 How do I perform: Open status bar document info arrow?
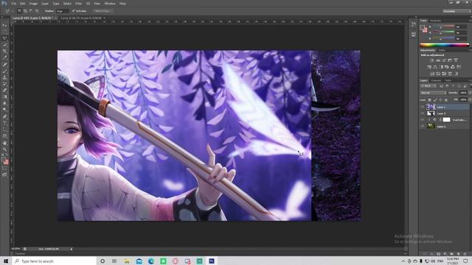pos(72,249)
